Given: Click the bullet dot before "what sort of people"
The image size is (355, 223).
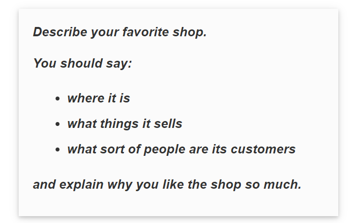Looking at the screenshot, I should 58,149.
